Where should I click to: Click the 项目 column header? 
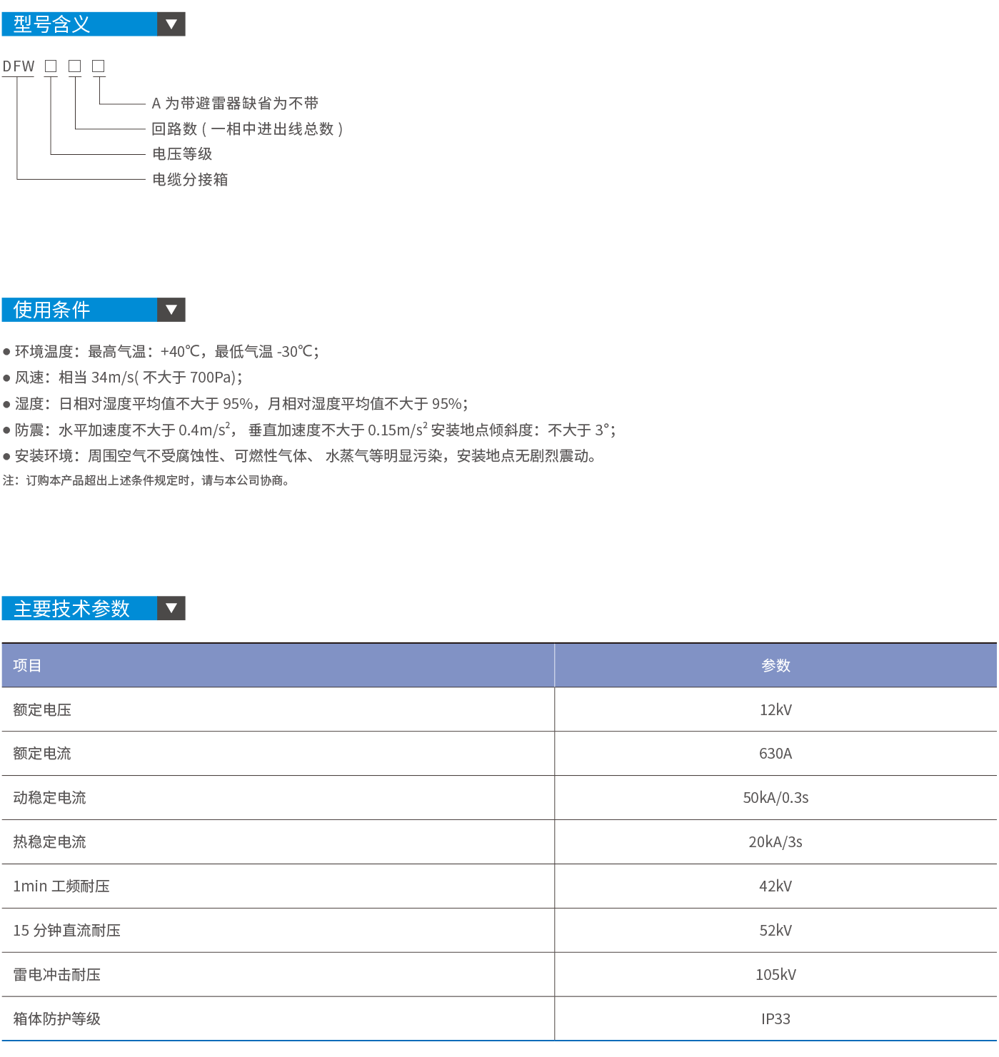point(27,666)
